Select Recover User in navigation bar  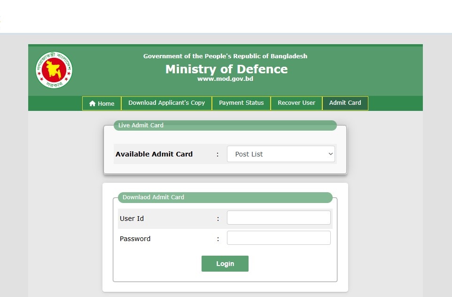296,103
